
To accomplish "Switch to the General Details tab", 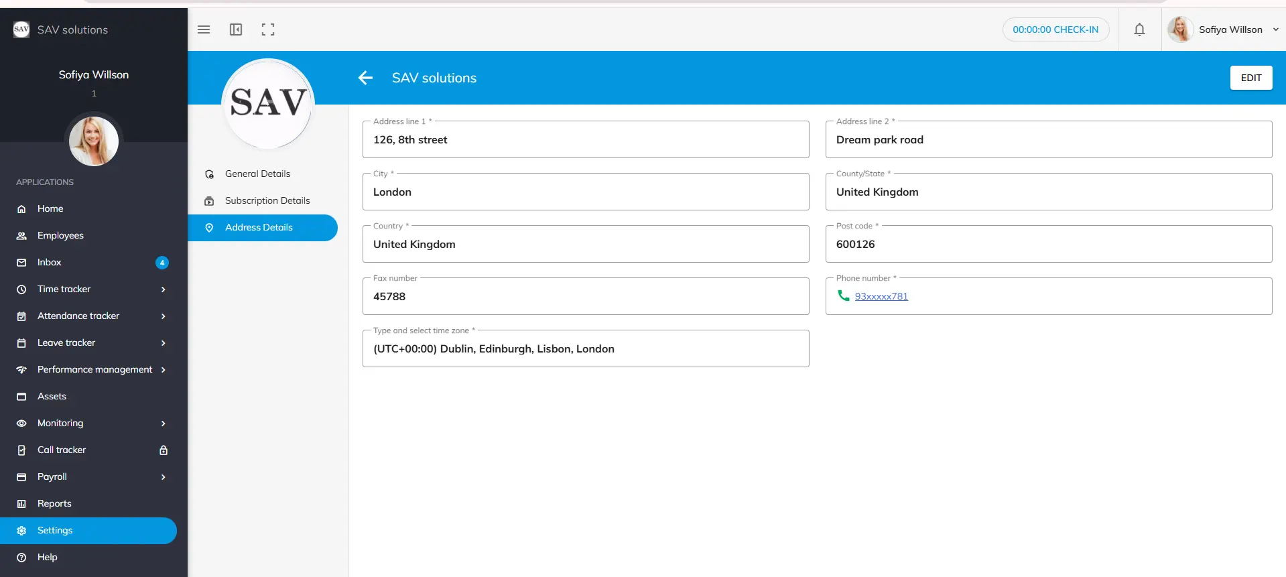I will [x=257, y=174].
